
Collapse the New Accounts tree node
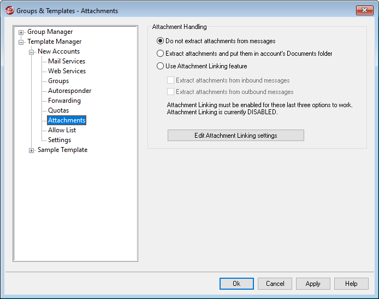[x=32, y=52]
